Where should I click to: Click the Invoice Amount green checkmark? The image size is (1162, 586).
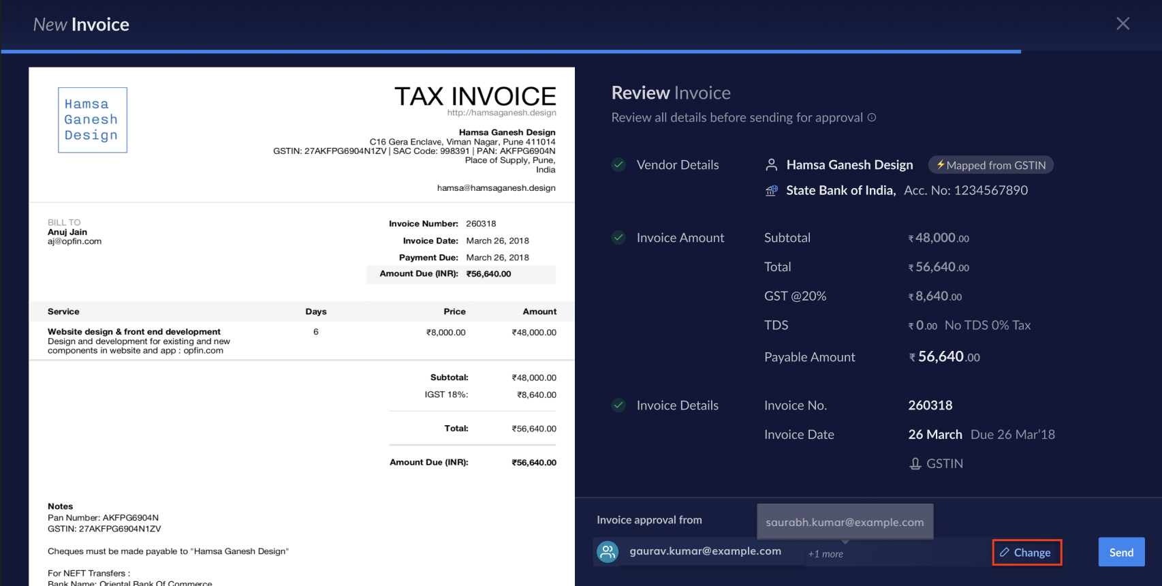point(618,237)
